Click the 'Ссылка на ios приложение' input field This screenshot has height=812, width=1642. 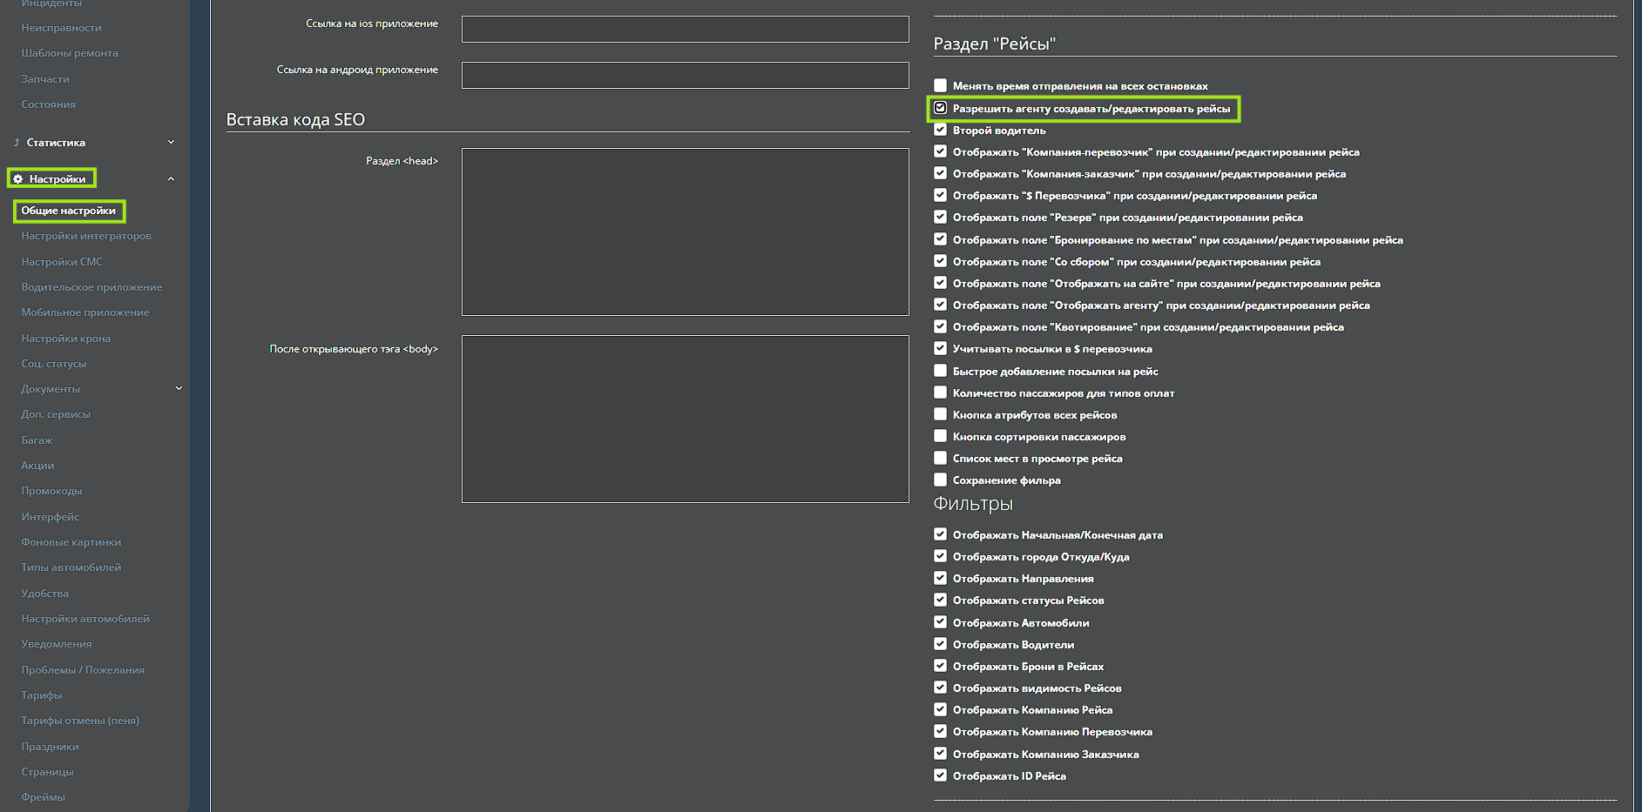685,29
